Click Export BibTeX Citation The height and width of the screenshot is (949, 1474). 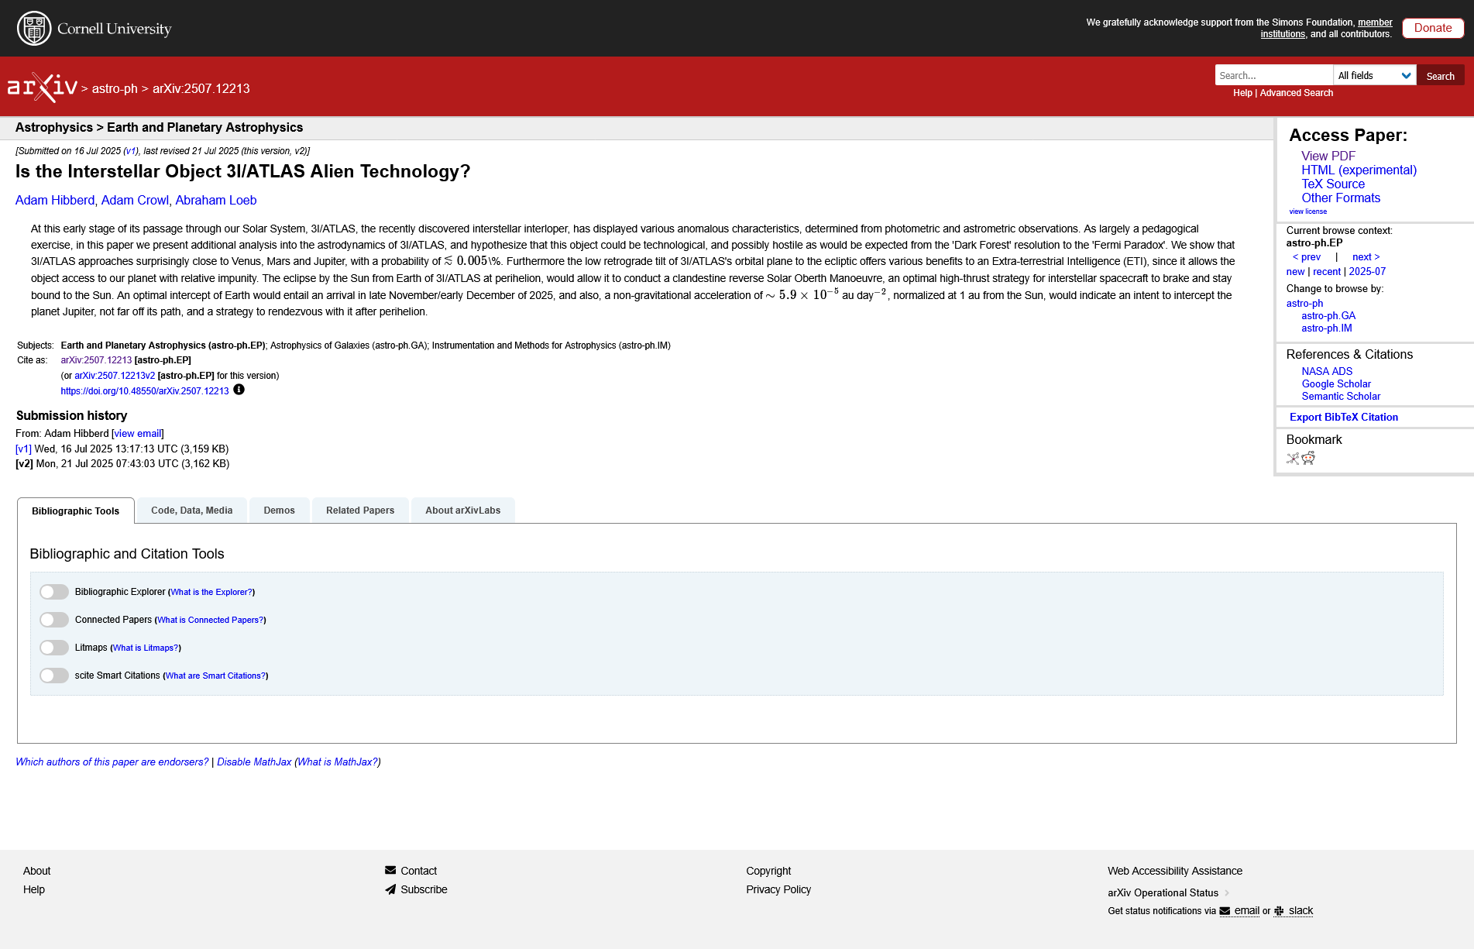(x=1344, y=417)
